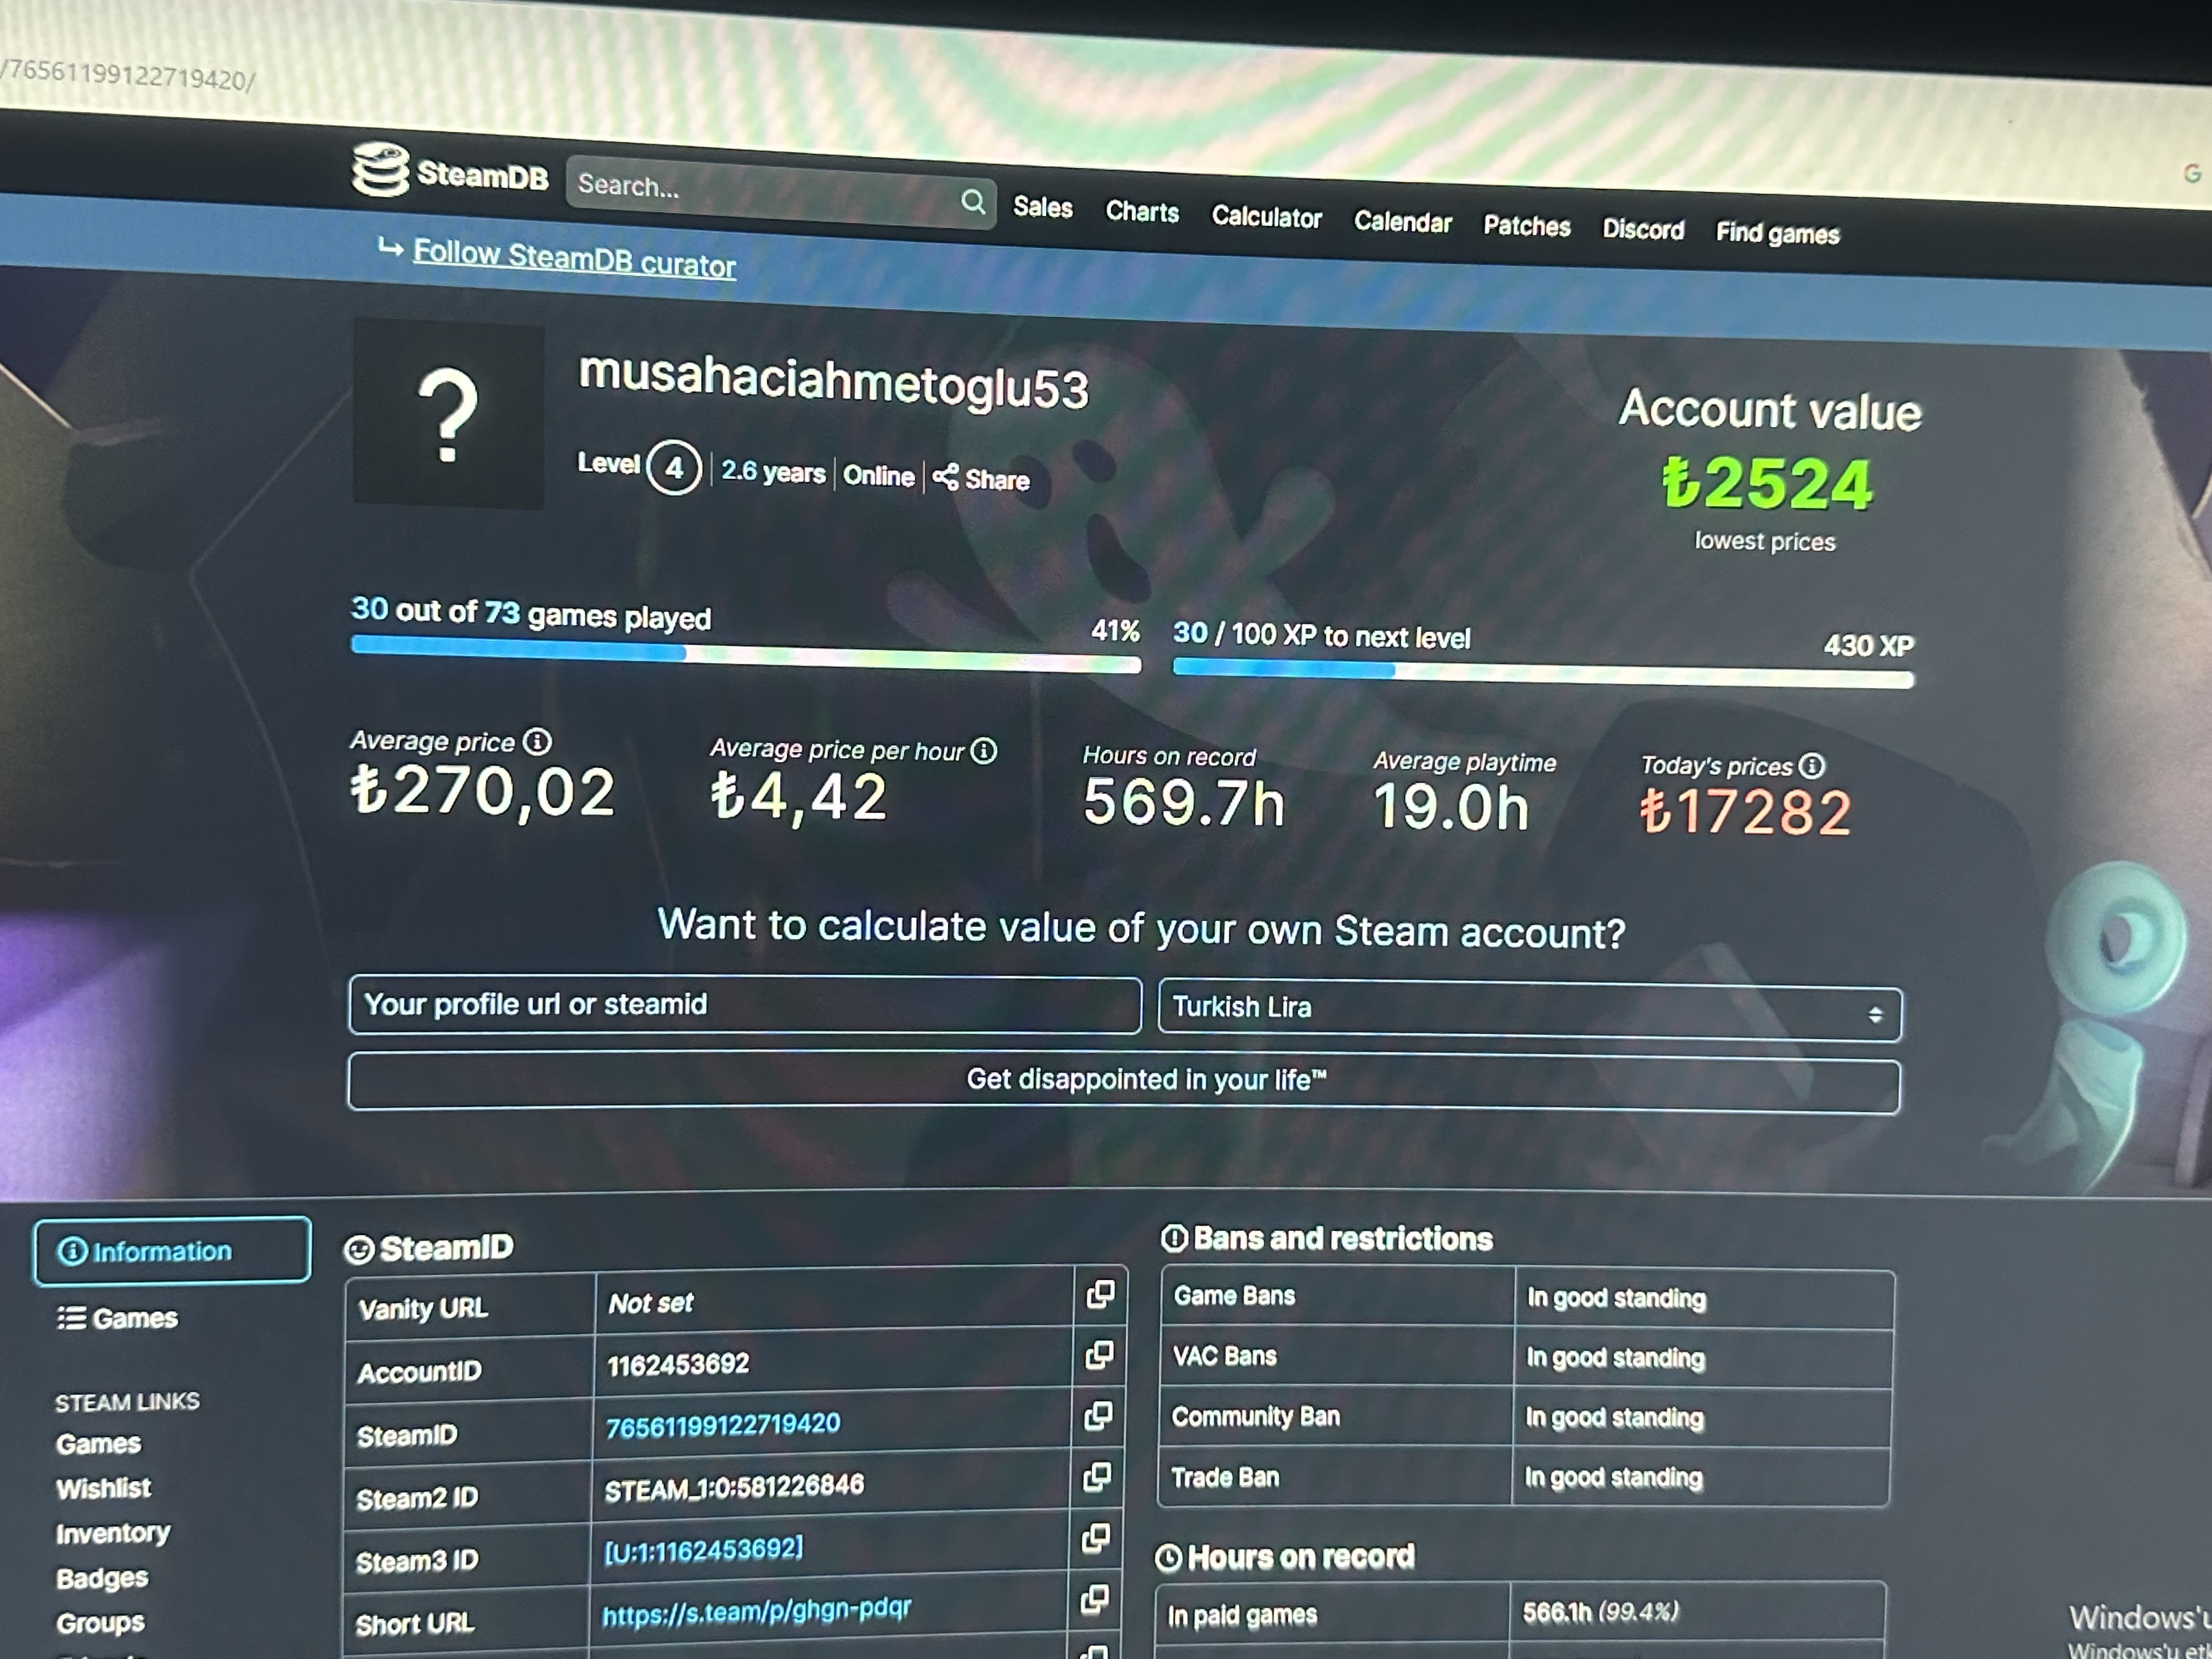
Task: Click the Steam2 ID value STEAM_1:0:581226846
Action: click(x=734, y=1487)
